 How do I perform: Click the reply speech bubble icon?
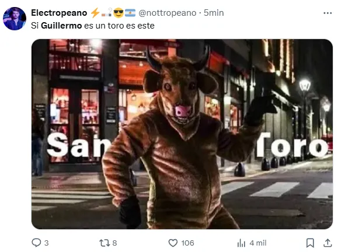pyautogui.click(x=36, y=243)
